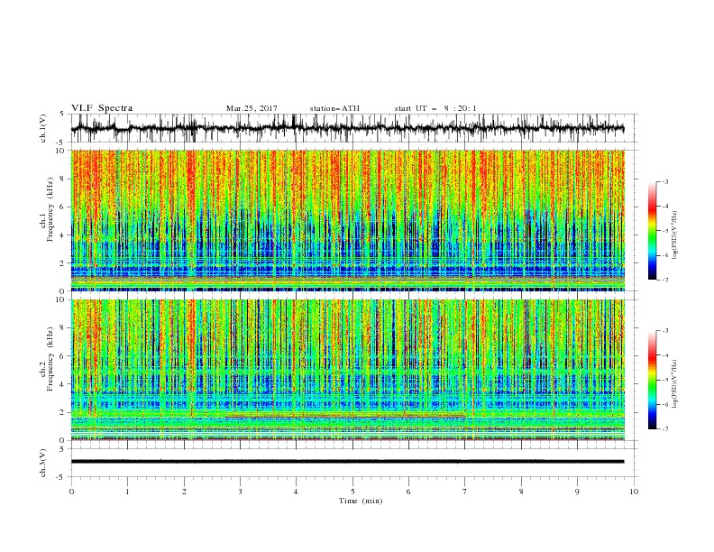
Task: Click the "-3" tick on ch.1 colorbar
Action: (x=664, y=181)
